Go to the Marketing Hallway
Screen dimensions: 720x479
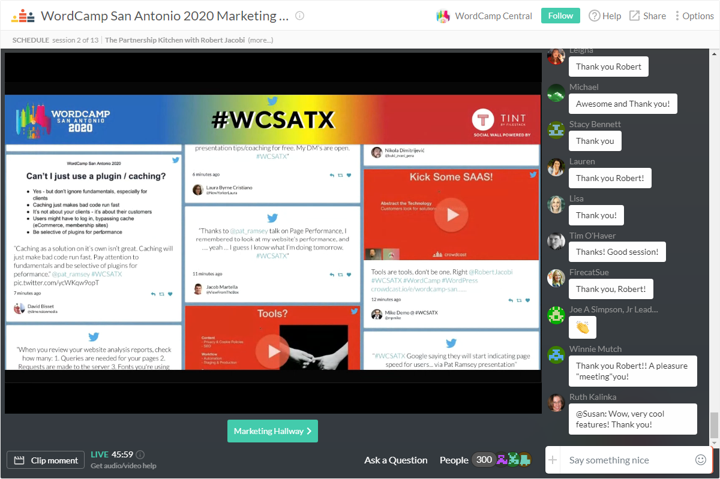click(272, 431)
